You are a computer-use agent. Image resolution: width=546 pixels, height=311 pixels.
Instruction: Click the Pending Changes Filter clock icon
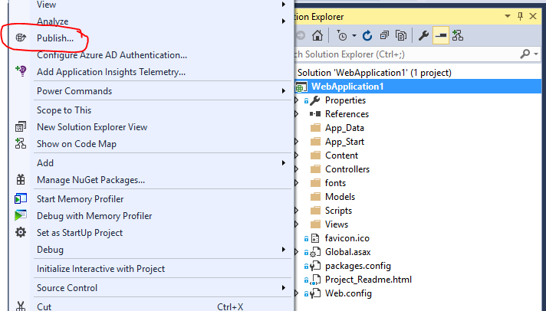coord(340,35)
